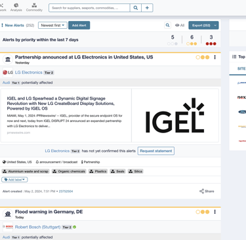The image size is (246, 240).
Task: Click the Bosch logo
Action: coord(8,227)
